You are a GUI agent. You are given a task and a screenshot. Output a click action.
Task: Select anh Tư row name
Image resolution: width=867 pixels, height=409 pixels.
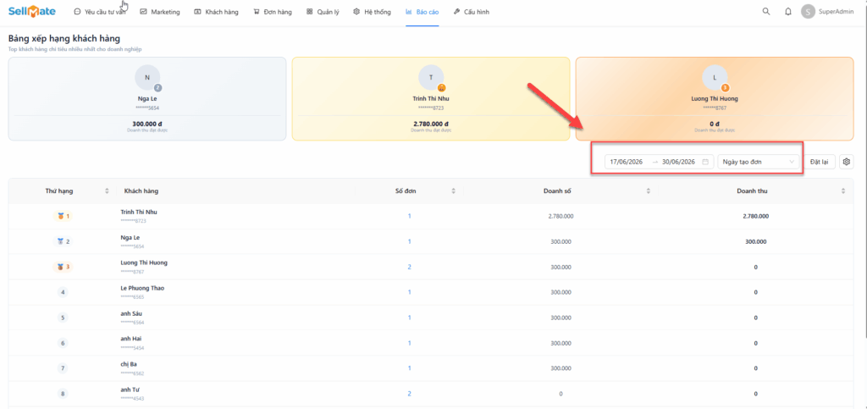pyautogui.click(x=129, y=390)
